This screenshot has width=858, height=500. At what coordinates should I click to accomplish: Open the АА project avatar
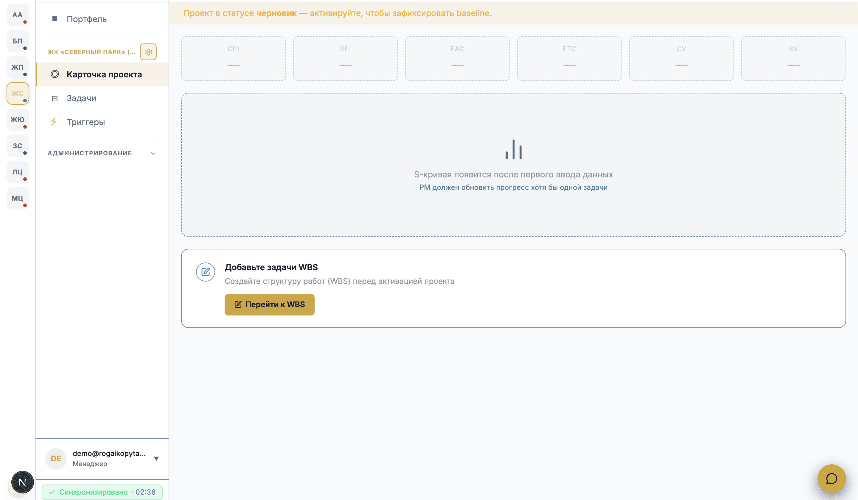(x=18, y=15)
